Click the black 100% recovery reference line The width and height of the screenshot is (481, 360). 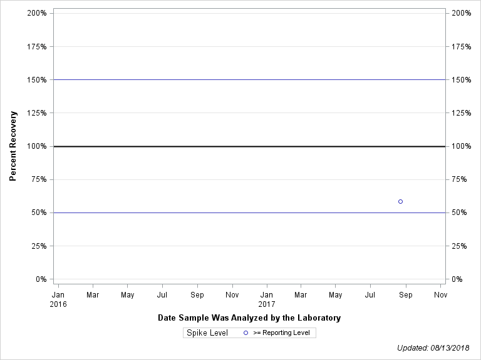(249, 146)
